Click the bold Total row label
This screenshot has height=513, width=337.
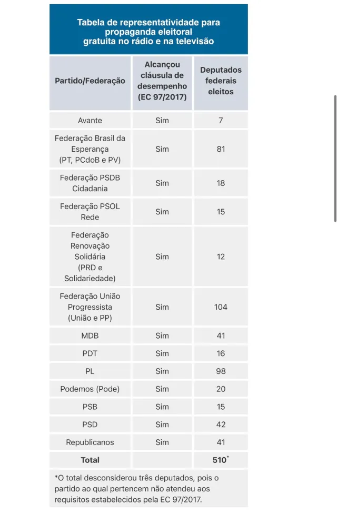[x=90, y=460]
